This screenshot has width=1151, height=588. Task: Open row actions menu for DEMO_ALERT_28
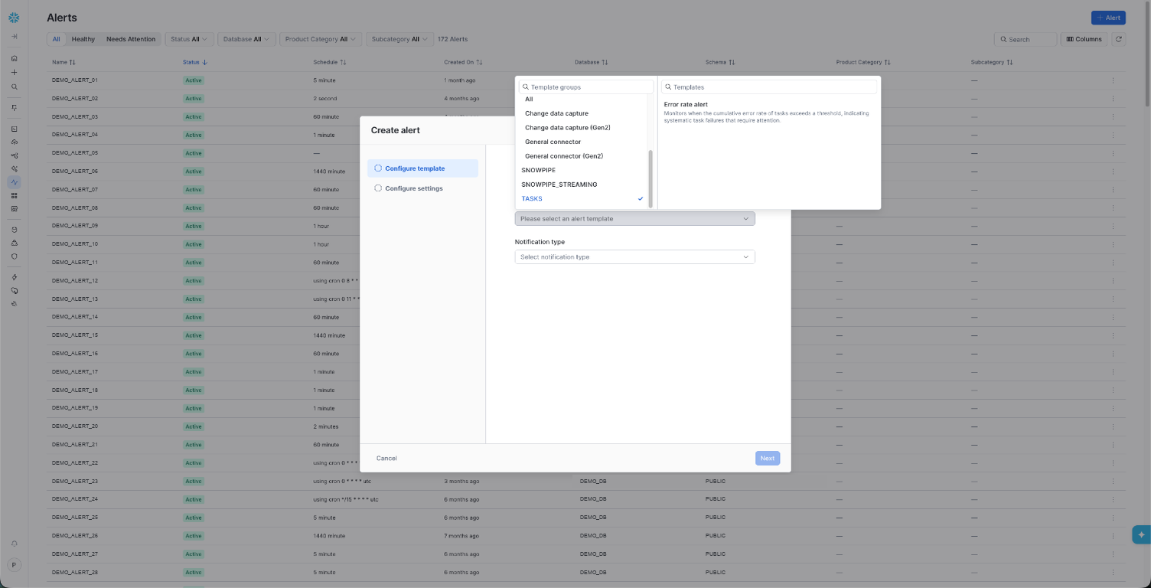1113,572
